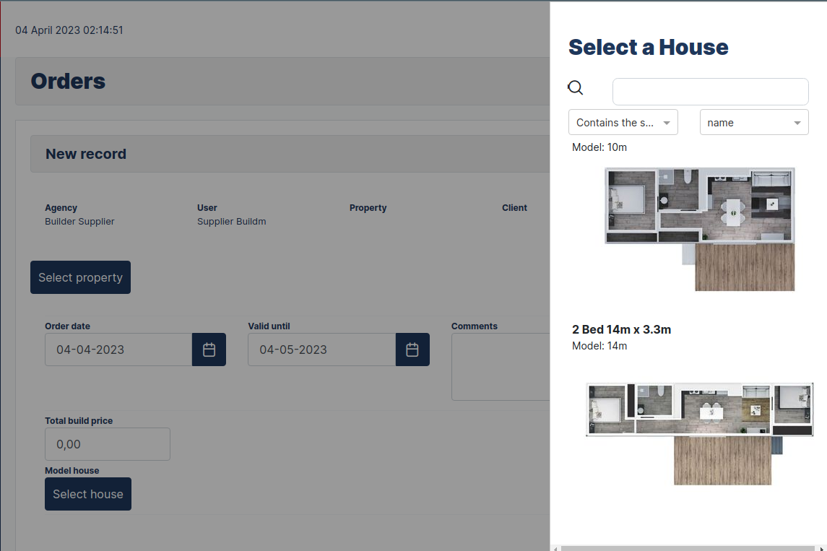
Task: Click inside the Comments text area
Action: [x=500, y=366]
